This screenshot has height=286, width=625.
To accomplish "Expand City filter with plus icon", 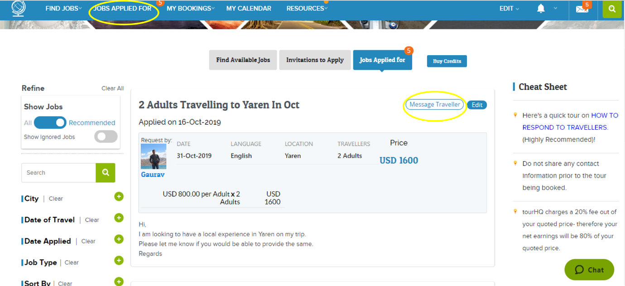I will (x=119, y=197).
